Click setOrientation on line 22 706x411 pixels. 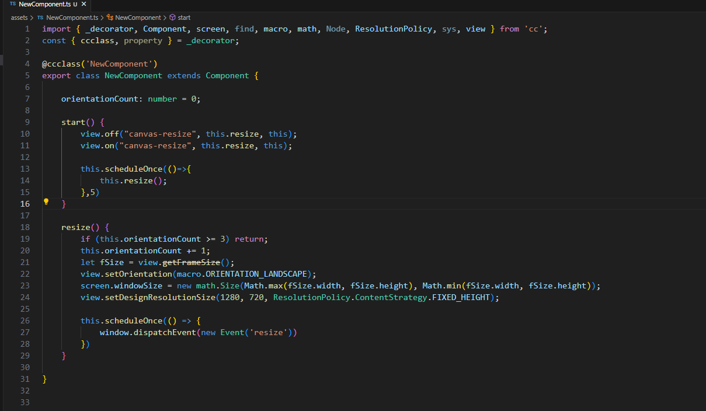point(138,274)
